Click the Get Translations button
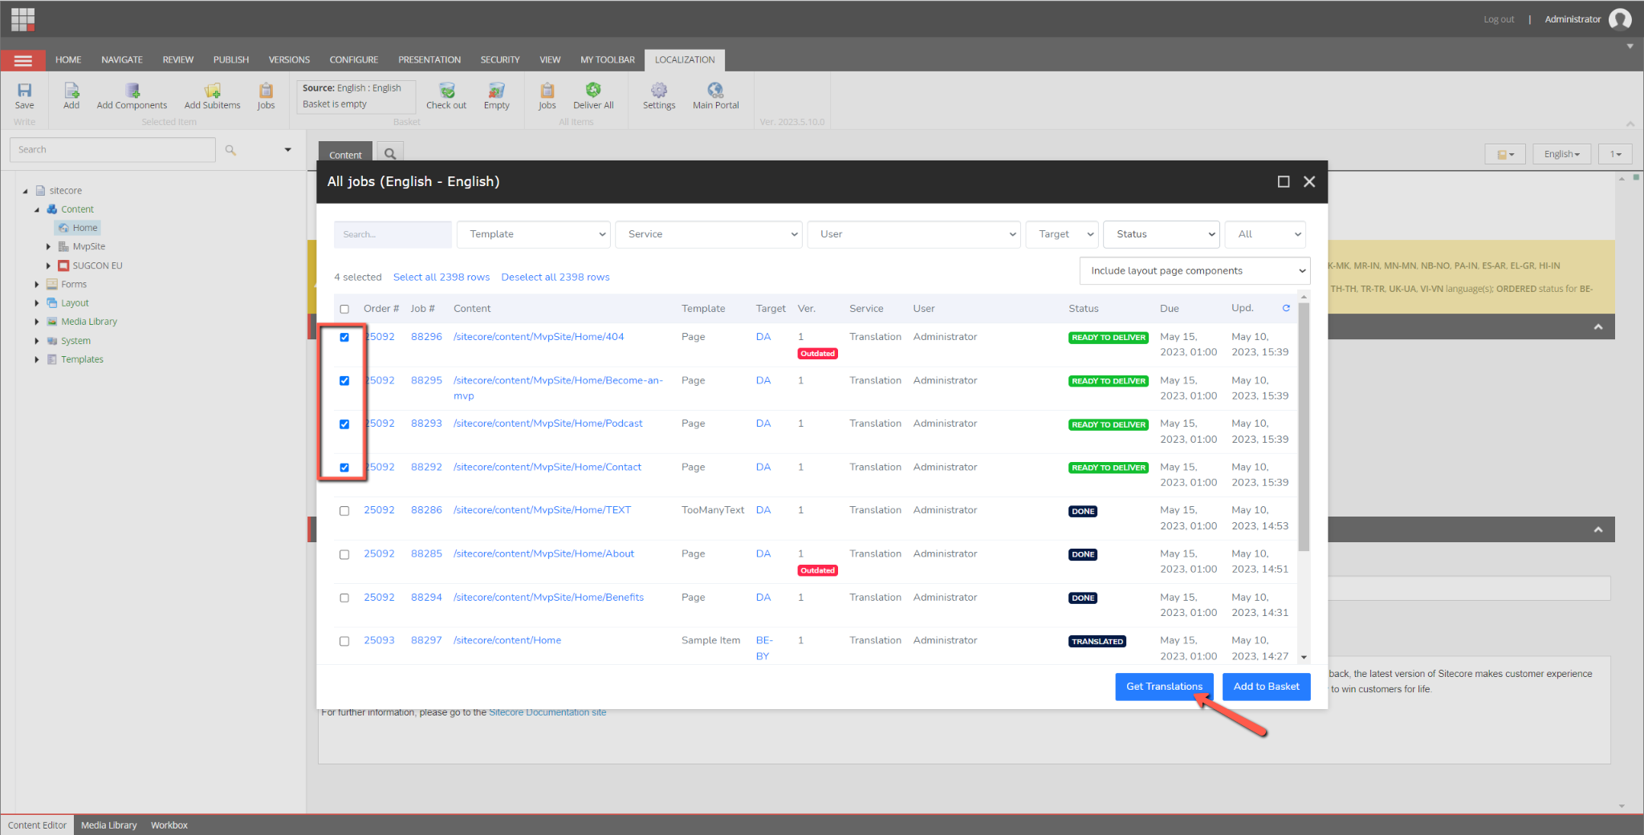Image resolution: width=1644 pixels, height=835 pixels. (x=1164, y=687)
